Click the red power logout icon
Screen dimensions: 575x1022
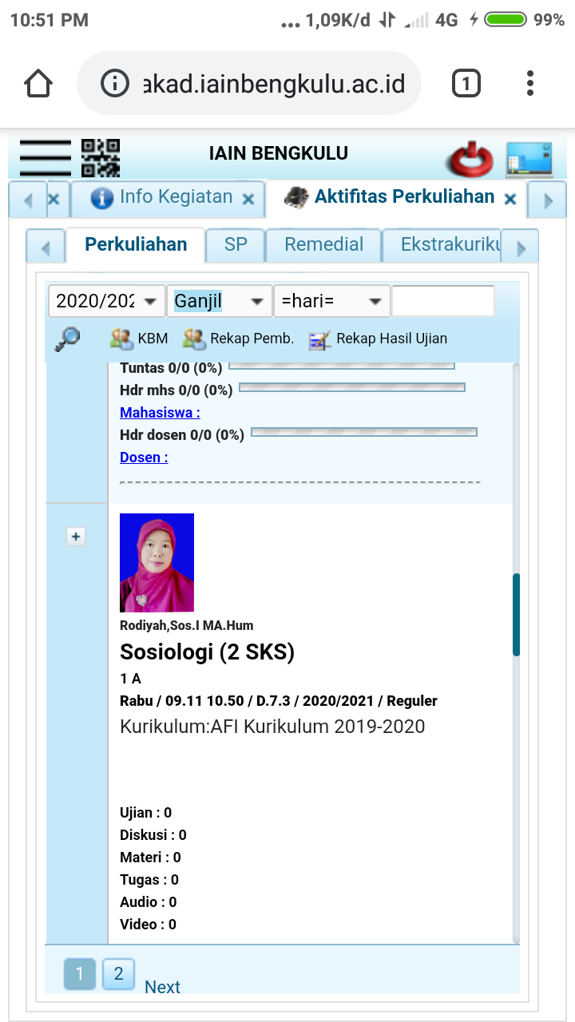tap(470, 159)
